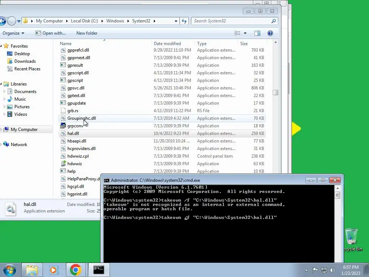Select the gpprnext.dll file name
Image resolution: width=369 pixels, height=277 pixels.
pos(79,58)
